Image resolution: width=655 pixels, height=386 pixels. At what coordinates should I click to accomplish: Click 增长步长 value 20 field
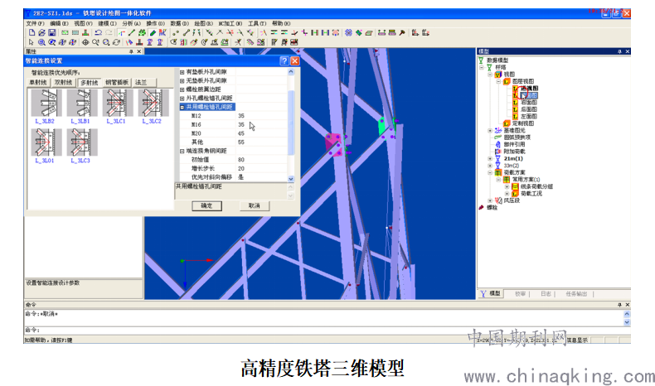point(261,169)
